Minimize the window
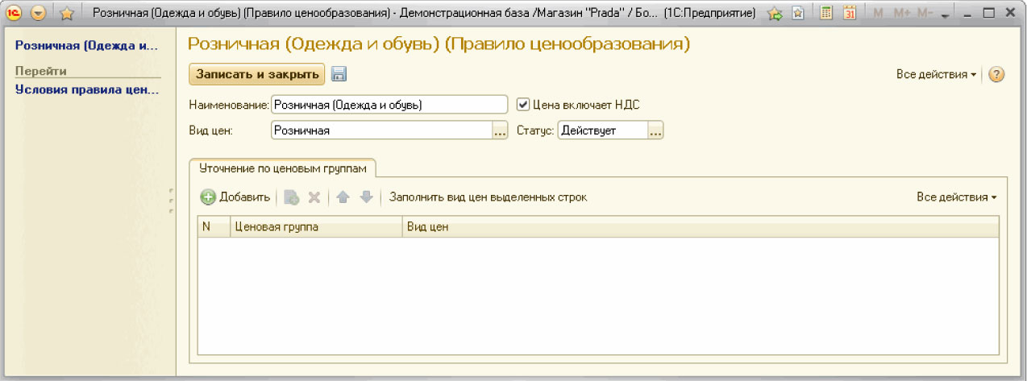The width and height of the screenshot is (1027, 381). (967, 13)
